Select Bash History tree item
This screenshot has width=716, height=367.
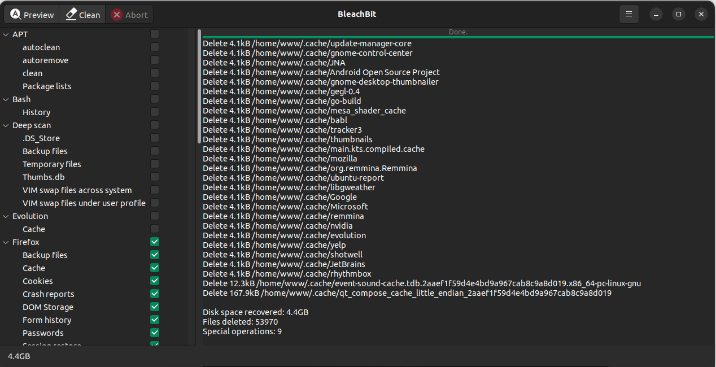point(37,112)
